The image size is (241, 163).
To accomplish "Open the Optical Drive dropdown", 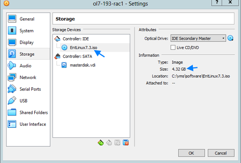I will click(198, 38).
